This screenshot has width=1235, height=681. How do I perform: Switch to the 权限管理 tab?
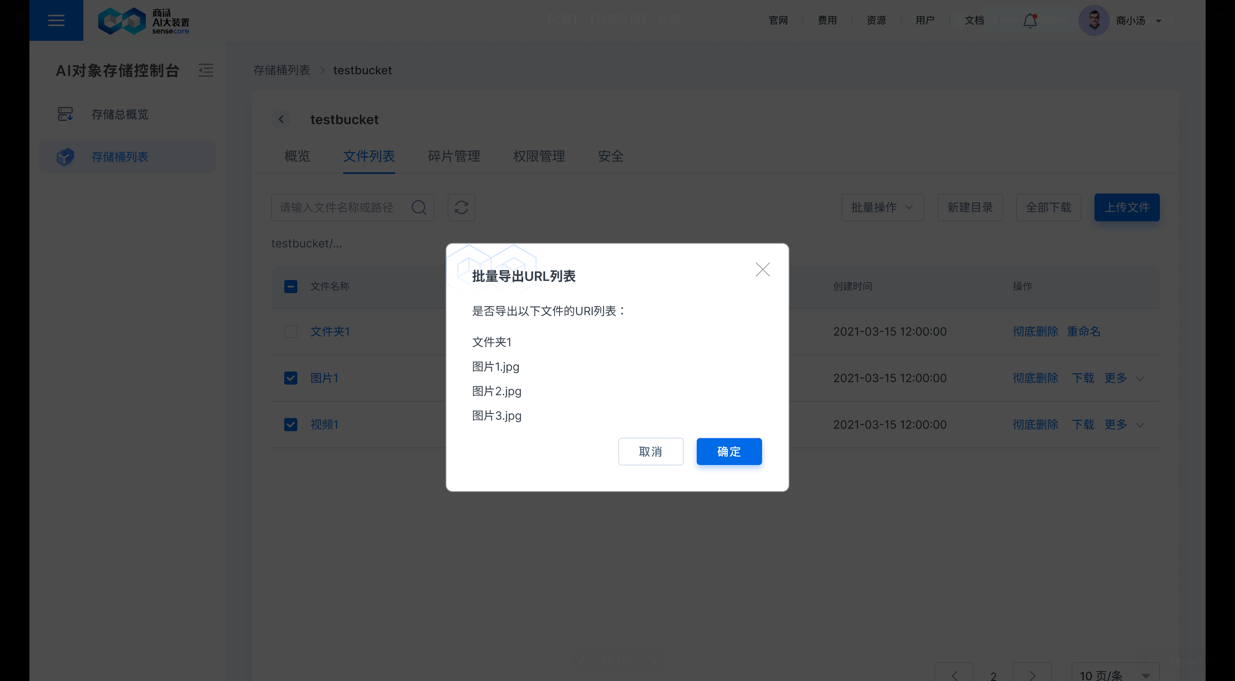[x=539, y=156]
